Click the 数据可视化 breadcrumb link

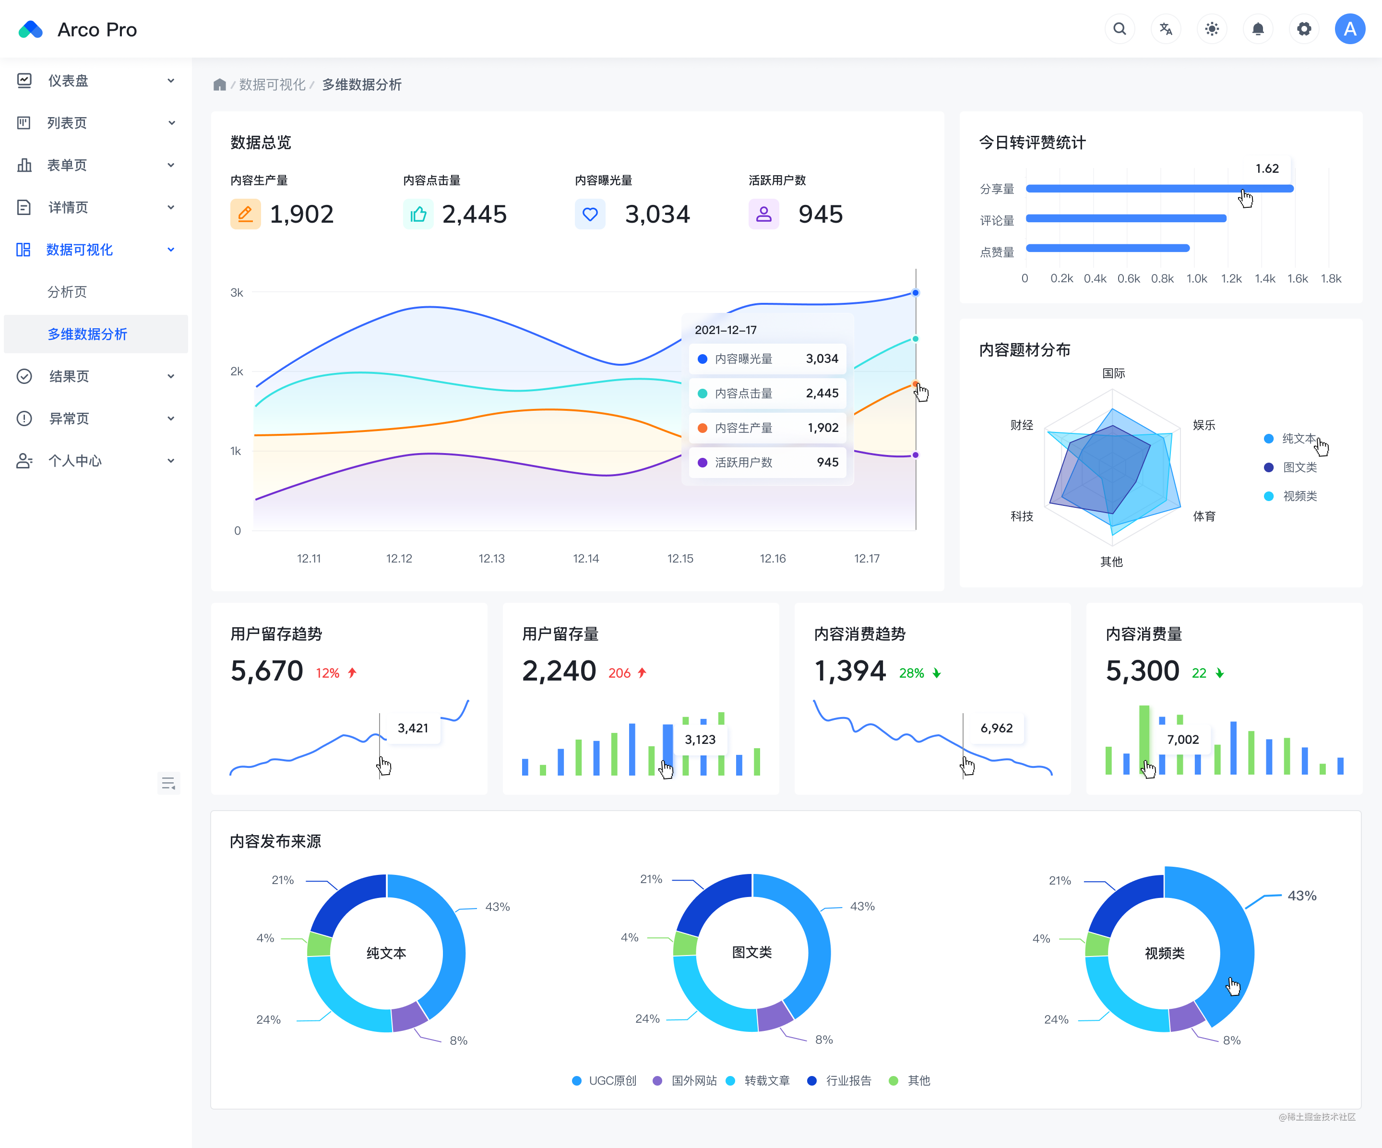click(272, 85)
